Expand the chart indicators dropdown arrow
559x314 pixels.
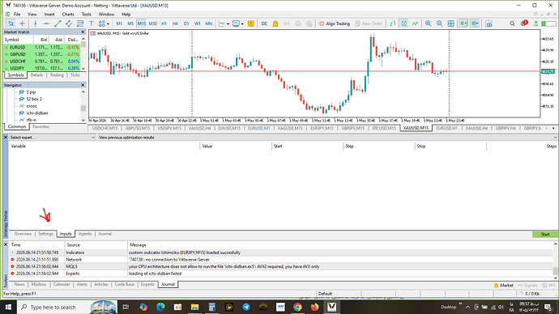228,23
